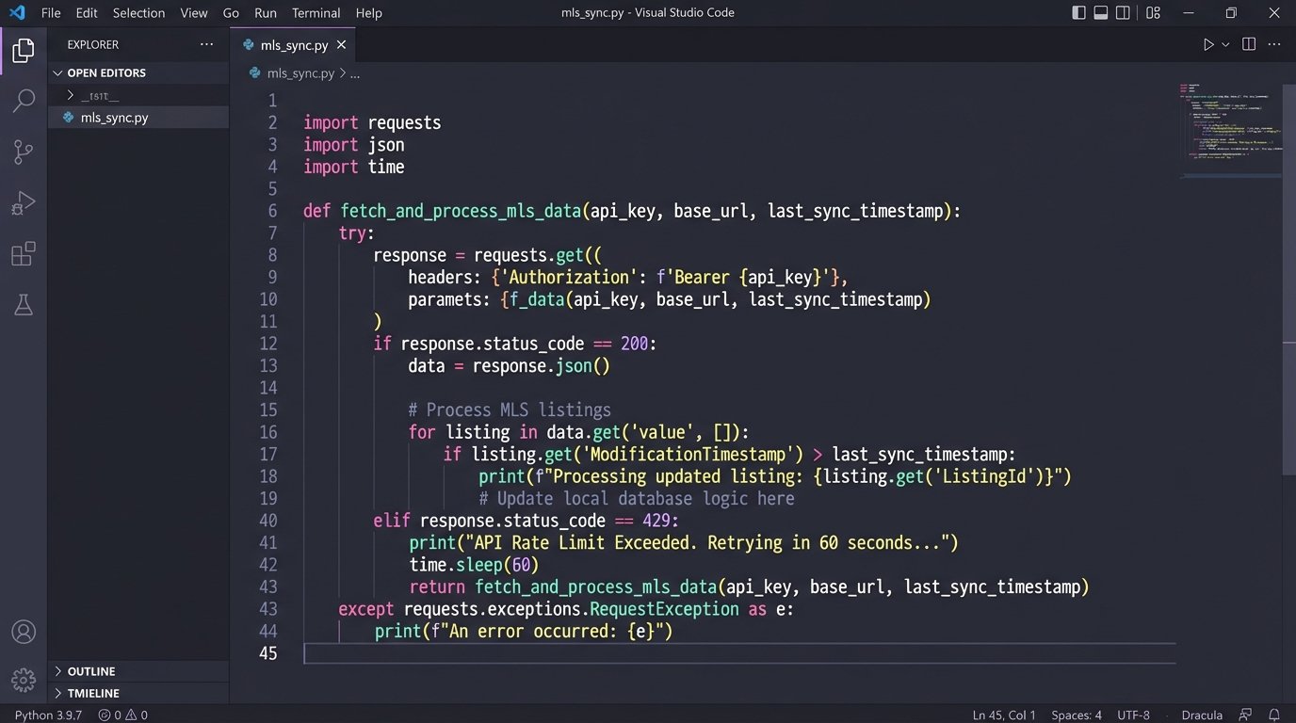Image resolution: width=1296 pixels, height=723 pixels.
Task: Click Python 3.9.7 interpreter in status bar
Action: 47,715
